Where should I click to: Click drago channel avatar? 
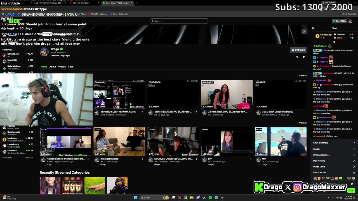click(x=44, y=52)
